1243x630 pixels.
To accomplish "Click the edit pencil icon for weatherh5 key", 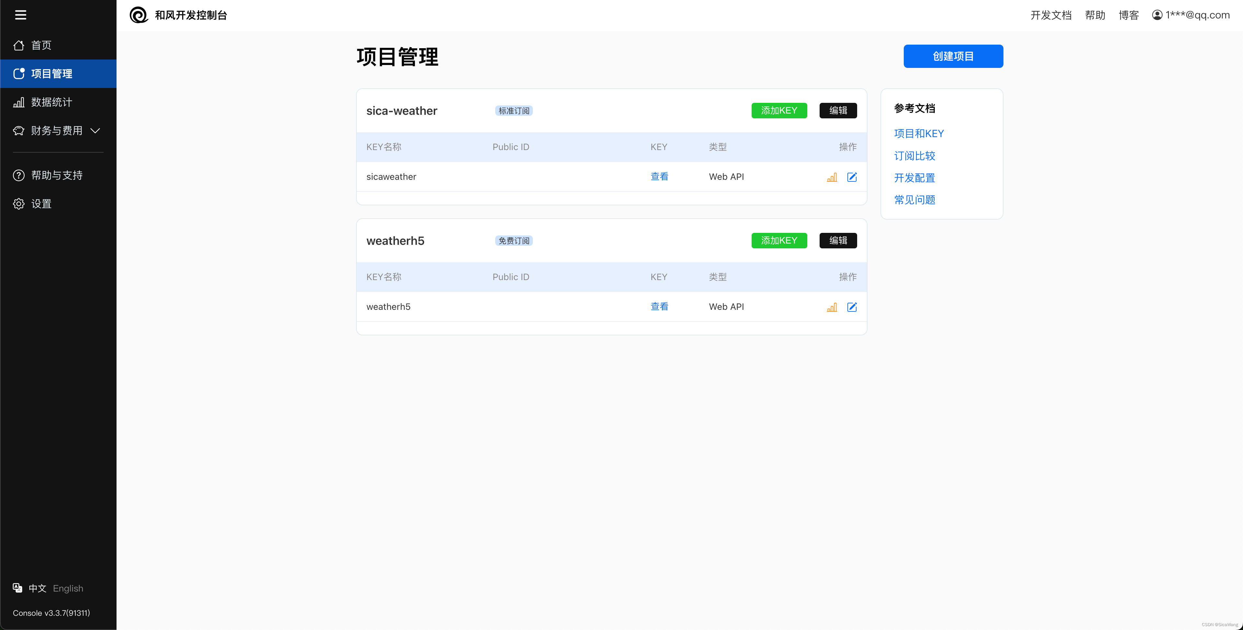I will pos(852,307).
